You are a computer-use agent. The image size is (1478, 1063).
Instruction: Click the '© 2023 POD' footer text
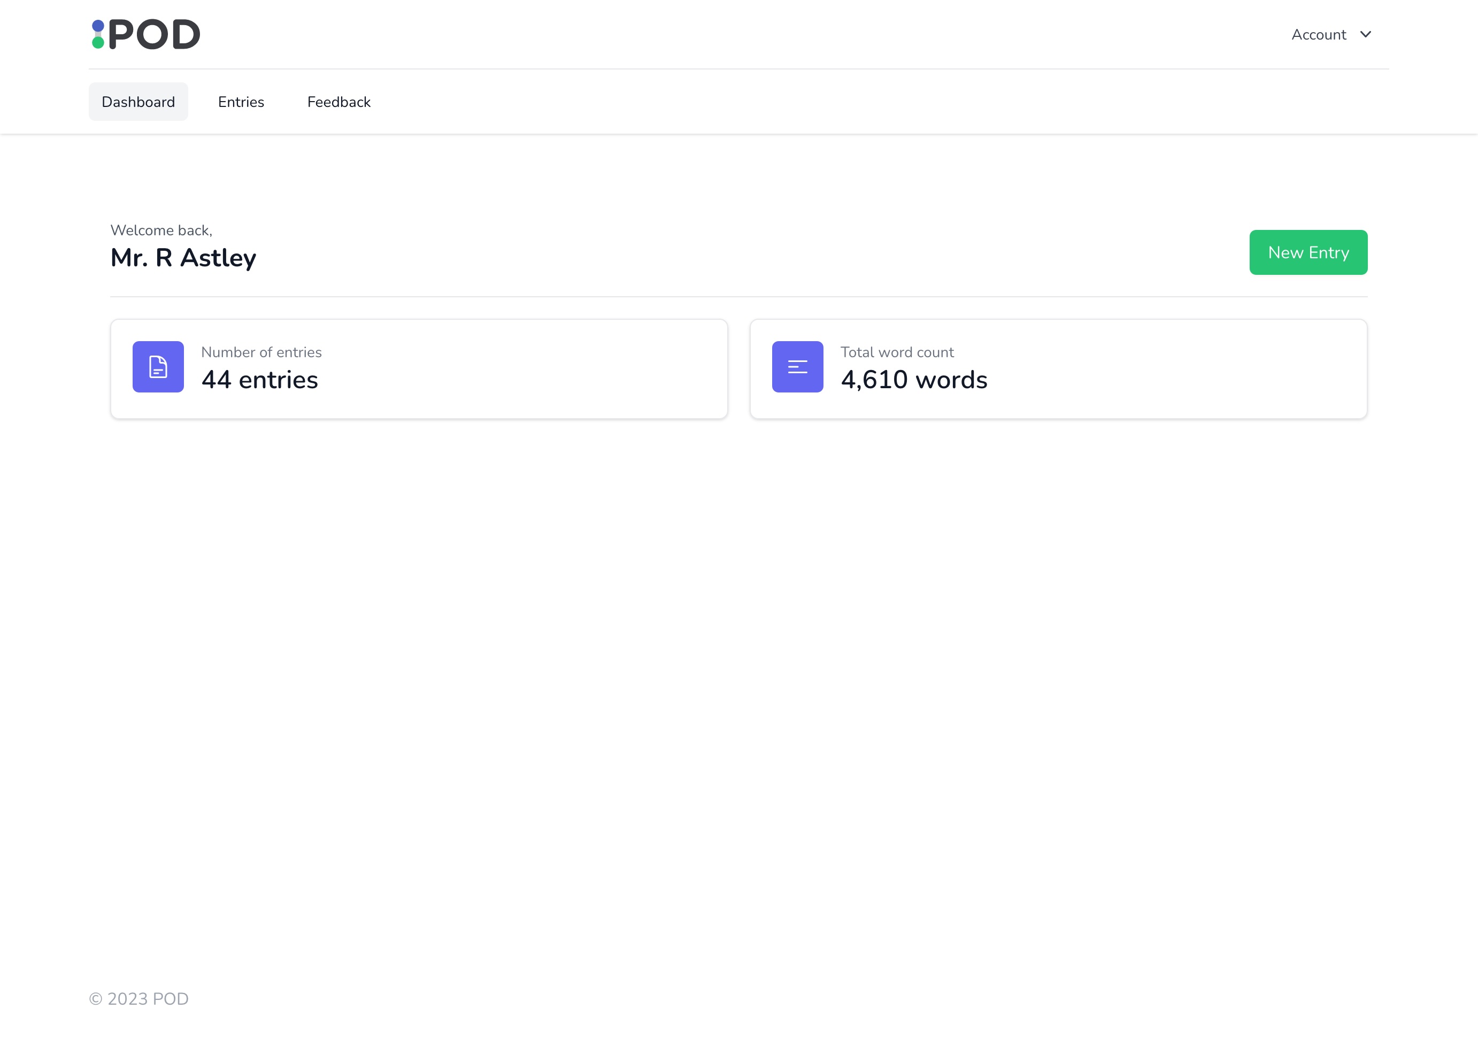[x=139, y=998]
